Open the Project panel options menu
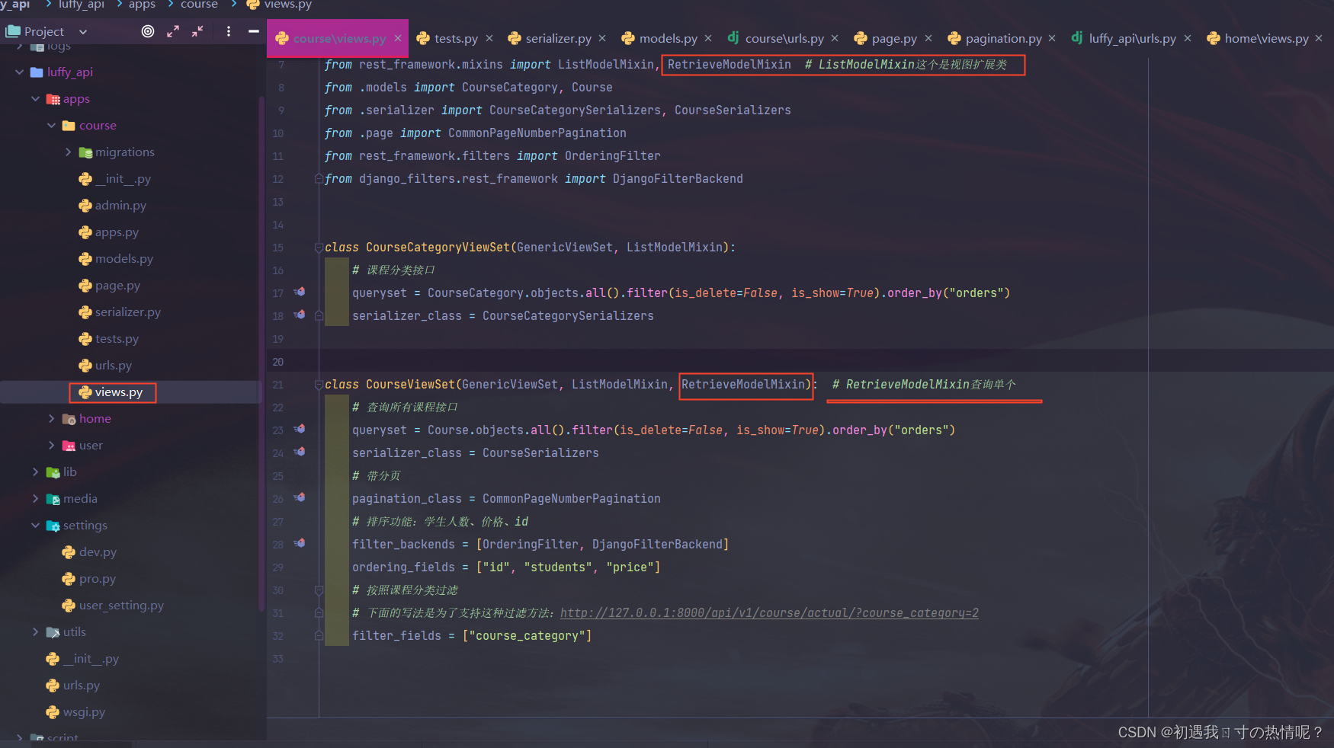1334x748 pixels. pyautogui.click(x=229, y=31)
